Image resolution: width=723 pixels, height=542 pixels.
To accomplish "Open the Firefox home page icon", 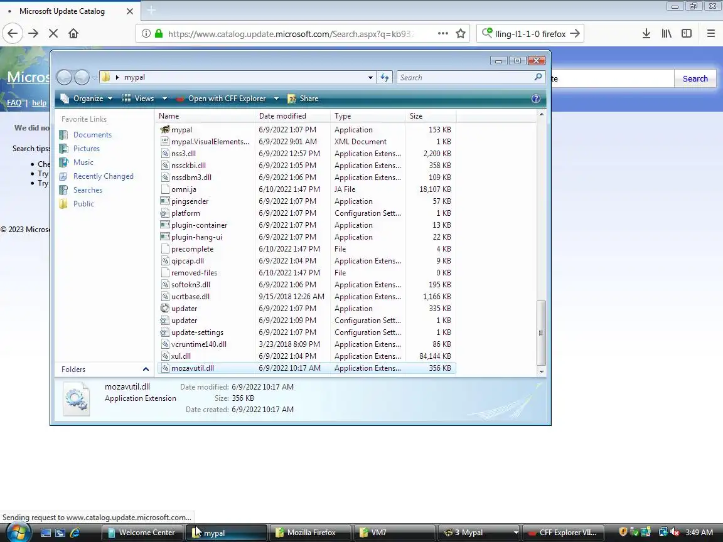I will tap(73, 33).
